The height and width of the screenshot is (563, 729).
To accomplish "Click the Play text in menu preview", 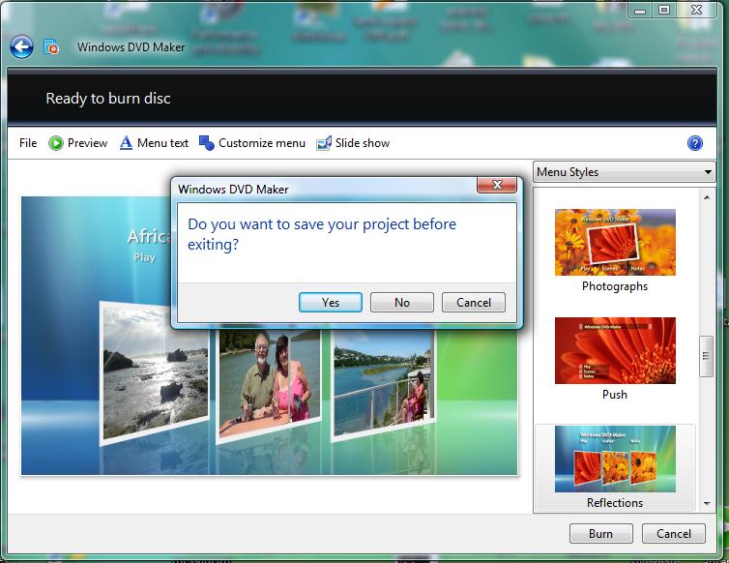I will point(144,257).
